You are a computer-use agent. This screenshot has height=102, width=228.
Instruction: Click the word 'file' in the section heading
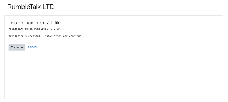coord(58,23)
